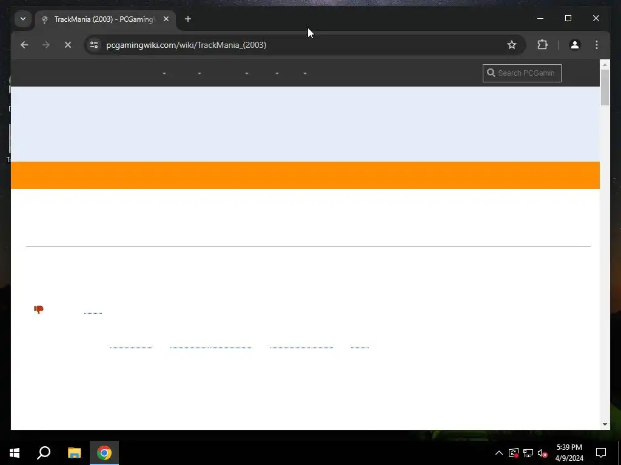Click the red thumbs-down icon on the page
This screenshot has width=621, height=465.
39,309
